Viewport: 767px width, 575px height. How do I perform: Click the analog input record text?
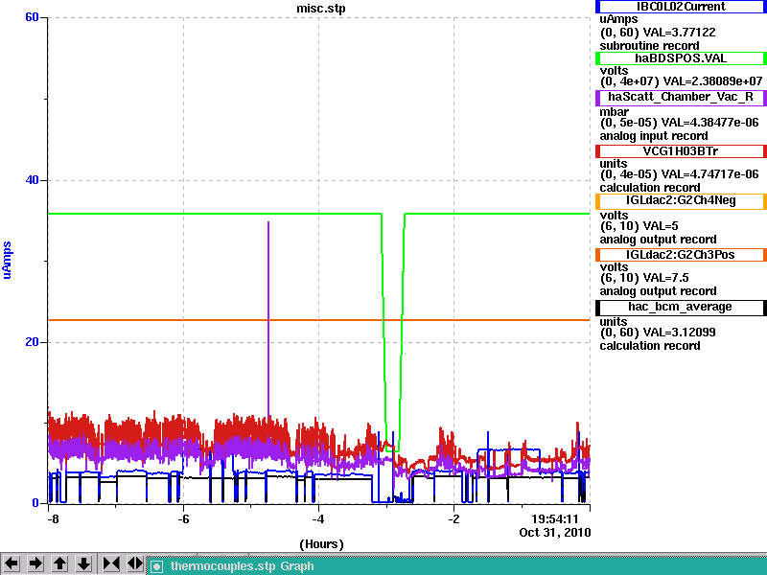point(654,136)
